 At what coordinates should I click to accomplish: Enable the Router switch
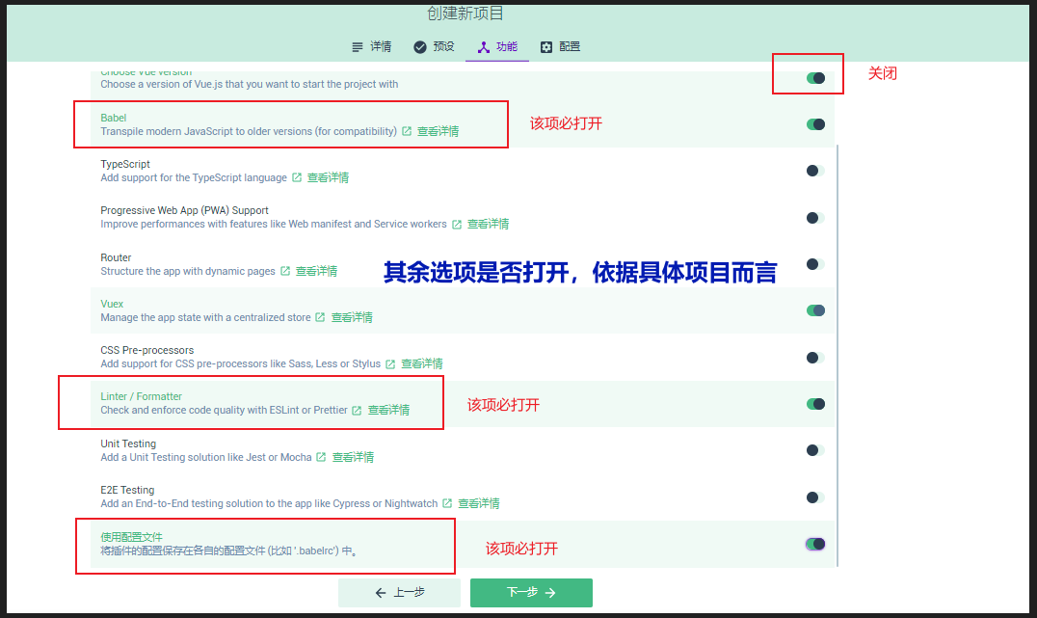[x=815, y=264]
